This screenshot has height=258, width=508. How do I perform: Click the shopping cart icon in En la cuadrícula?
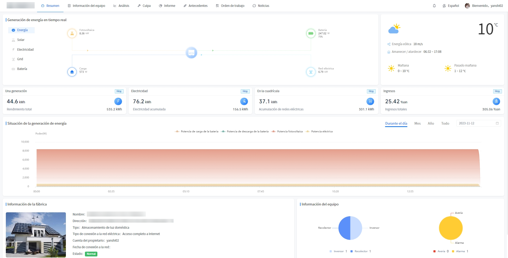(x=370, y=101)
